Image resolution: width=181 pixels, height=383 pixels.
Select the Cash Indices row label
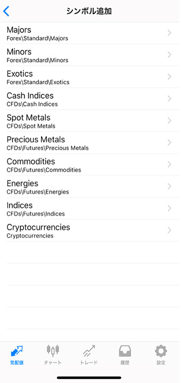pos(30,95)
